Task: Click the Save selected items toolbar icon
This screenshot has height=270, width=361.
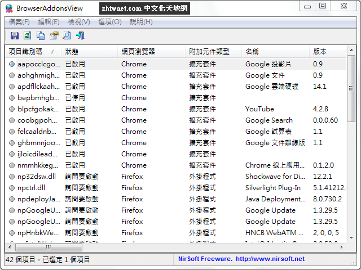Action: 15,35
